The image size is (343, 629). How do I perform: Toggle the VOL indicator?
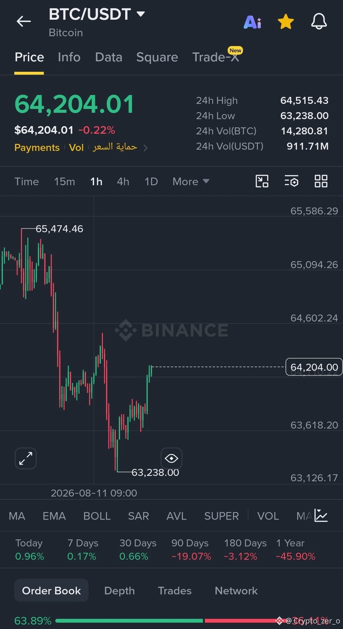pos(268,516)
